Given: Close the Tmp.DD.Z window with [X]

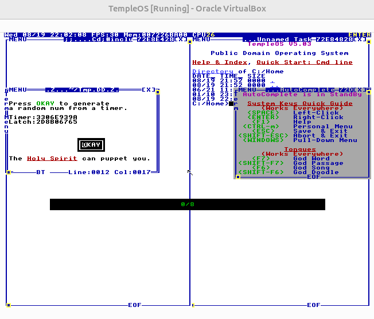Looking at the screenshot, I should [149, 90].
